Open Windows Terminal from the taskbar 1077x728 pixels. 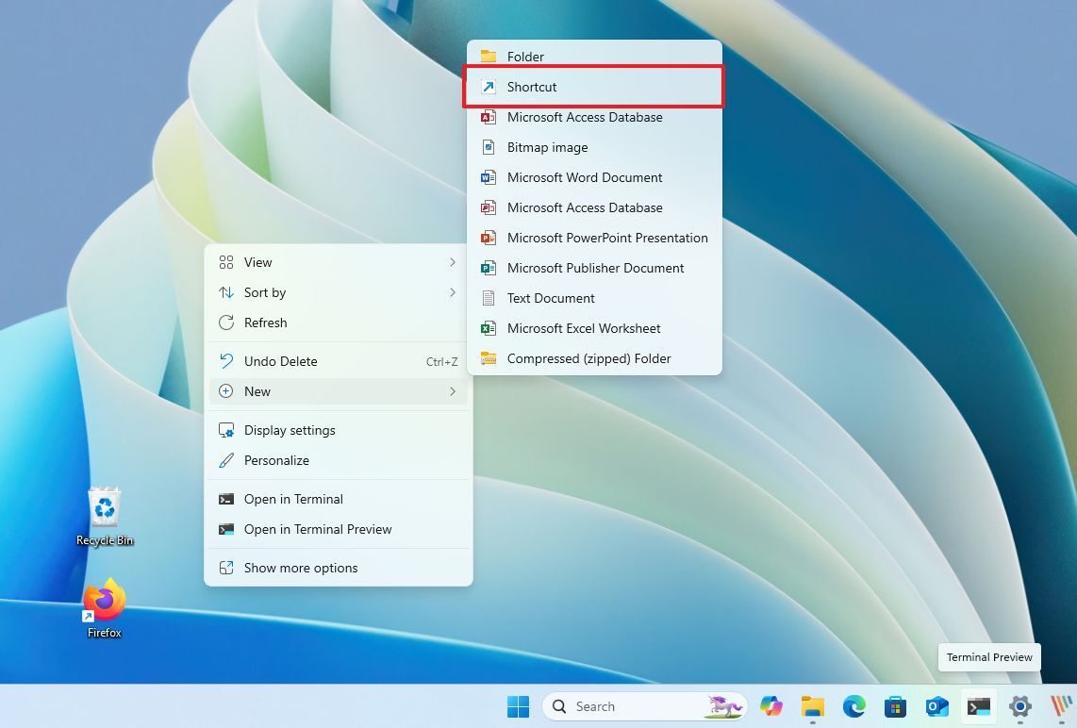coord(978,705)
